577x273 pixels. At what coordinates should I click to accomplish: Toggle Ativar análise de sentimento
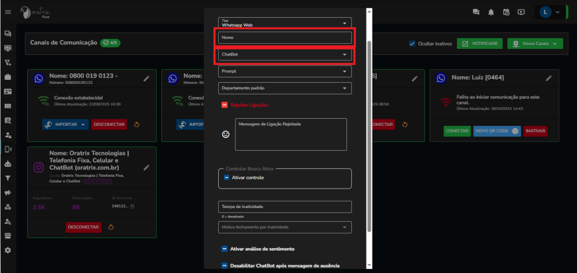click(225, 249)
